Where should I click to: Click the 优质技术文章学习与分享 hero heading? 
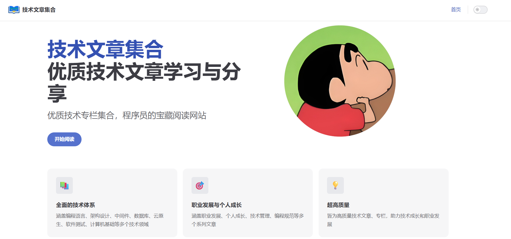pyautogui.click(x=144, y=83)
